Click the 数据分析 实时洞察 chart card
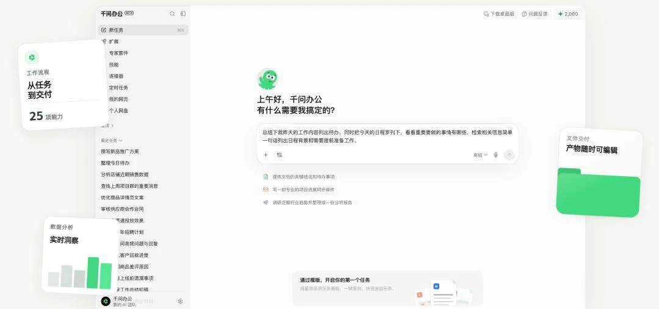The image size is (659, 309). [81, 256]
